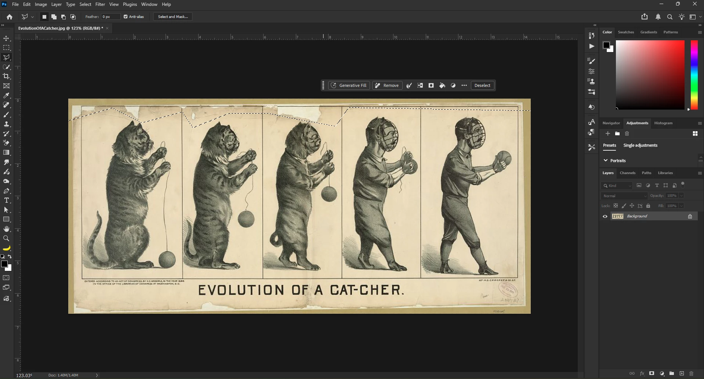Activate the Horizontal Type tool

pyautogui.click(x=6, y=200)
